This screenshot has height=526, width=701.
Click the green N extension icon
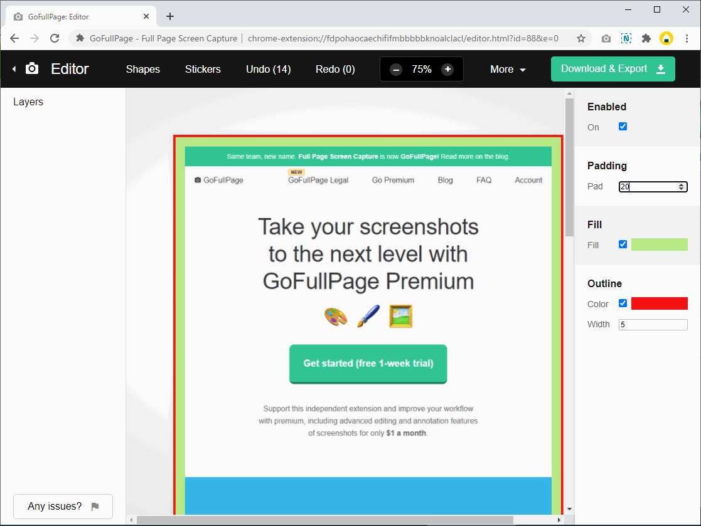(626, 38)
